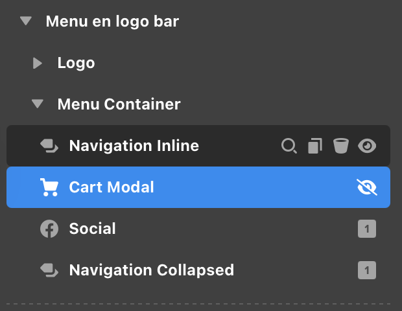Duplicate the Navigation Inline element
The image size is (402, 311).
[314, 146]
